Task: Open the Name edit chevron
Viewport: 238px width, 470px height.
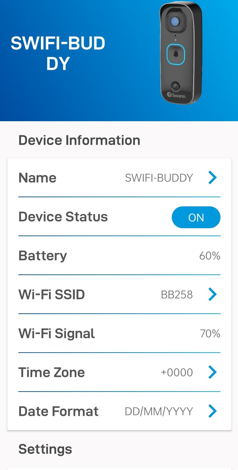Action: click(x=212, y=178)
